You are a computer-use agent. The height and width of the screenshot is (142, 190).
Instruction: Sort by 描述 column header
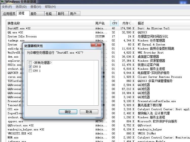(x=163, y=23)
